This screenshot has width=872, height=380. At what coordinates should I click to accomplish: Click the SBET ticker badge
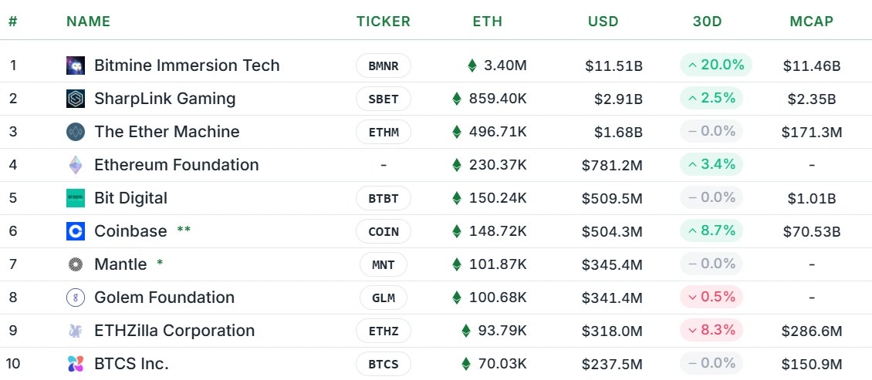click(384, 99)
